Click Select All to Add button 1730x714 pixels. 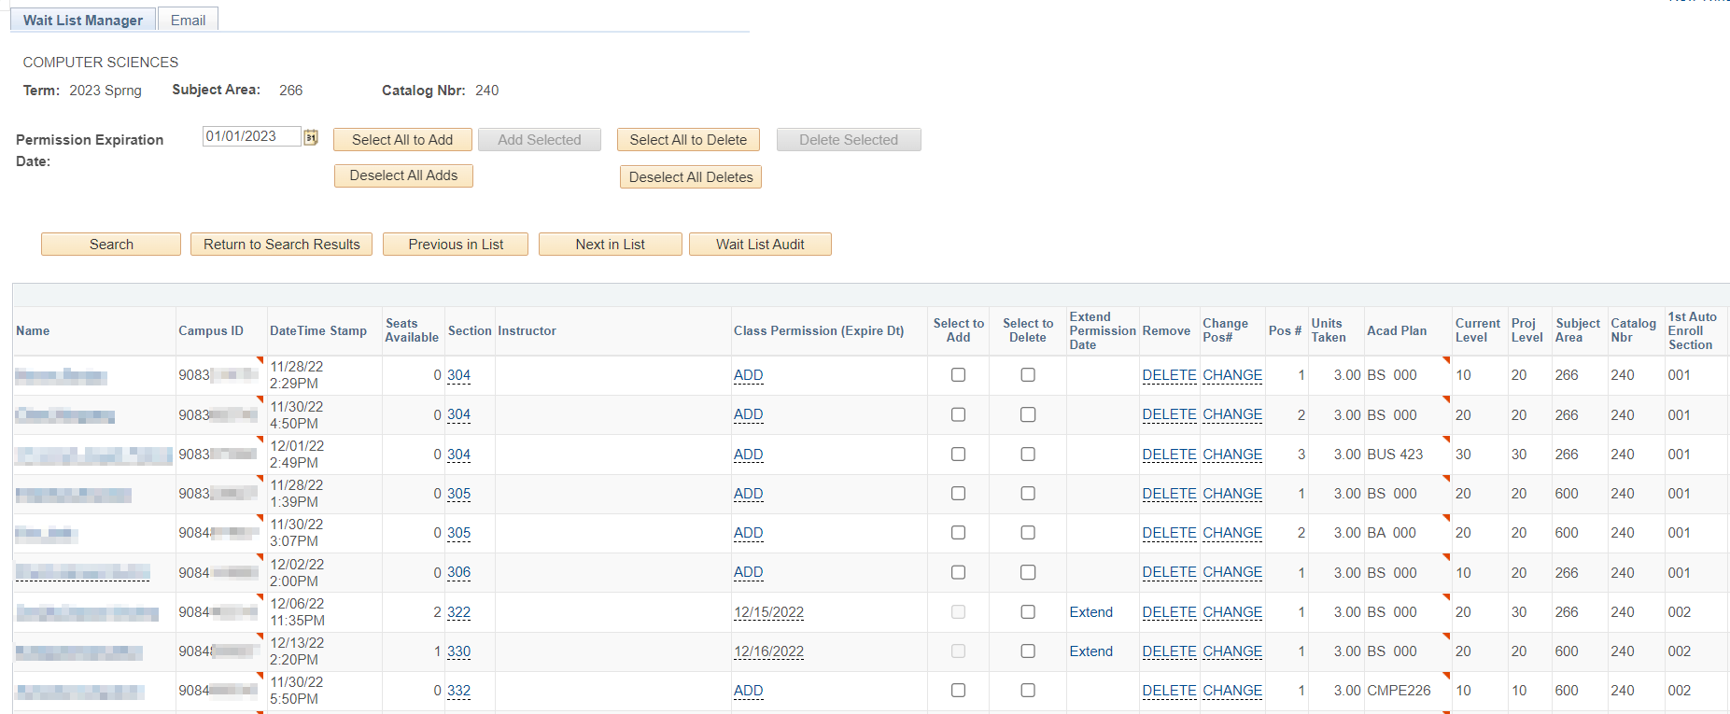tap(402, 140)
